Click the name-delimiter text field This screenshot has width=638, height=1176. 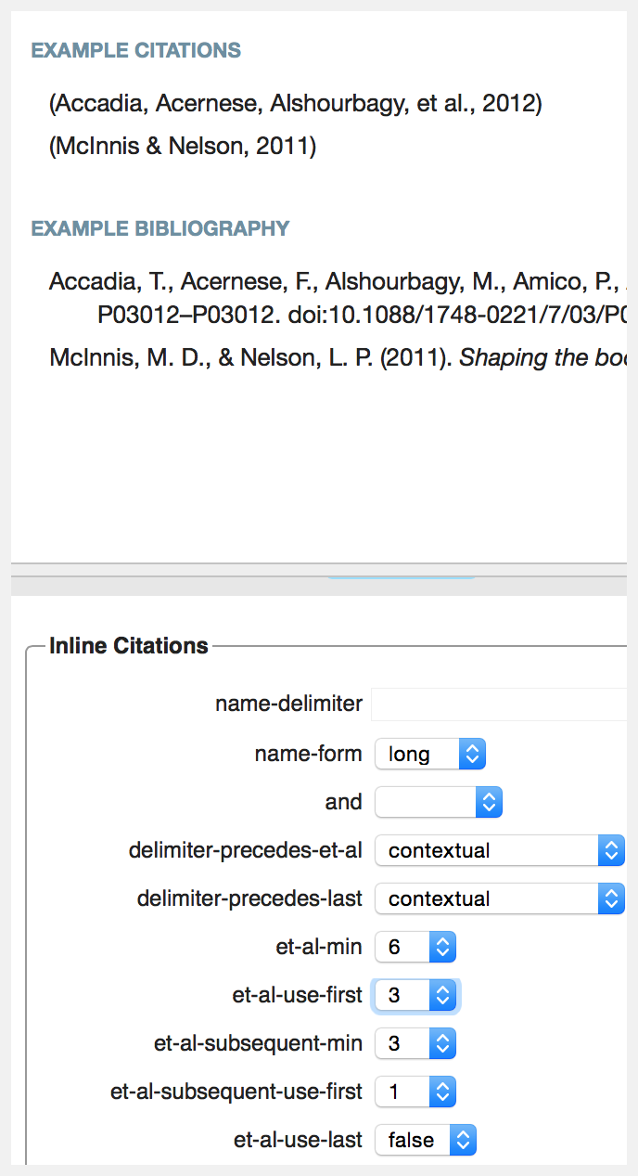[499, 704]
